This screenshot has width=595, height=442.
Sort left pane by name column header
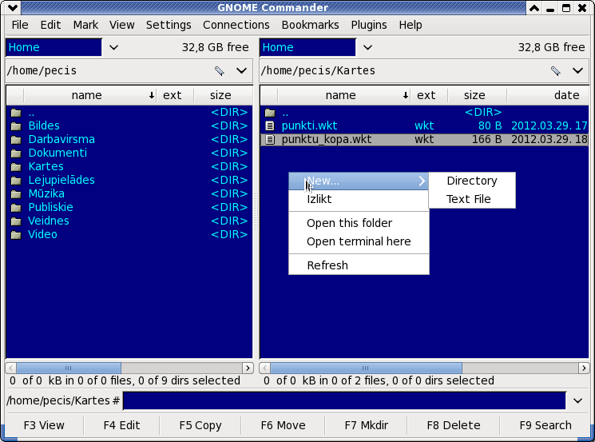point(90,95)
